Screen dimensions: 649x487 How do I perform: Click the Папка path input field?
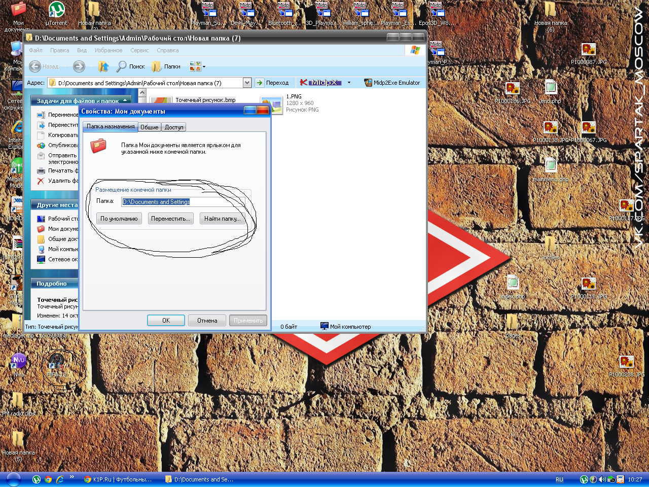point(183,202)
